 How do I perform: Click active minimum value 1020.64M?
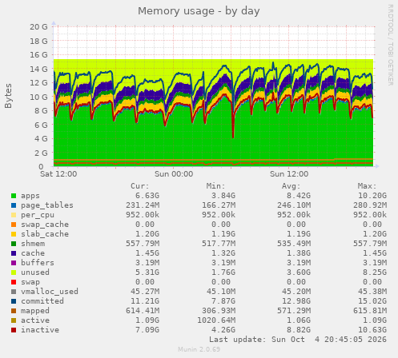pyautogui.click(x=216, y=320)
